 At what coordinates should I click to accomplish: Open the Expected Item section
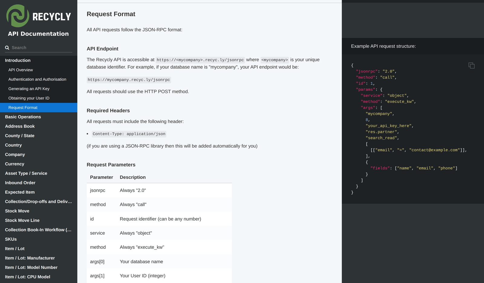pos(38,192)
